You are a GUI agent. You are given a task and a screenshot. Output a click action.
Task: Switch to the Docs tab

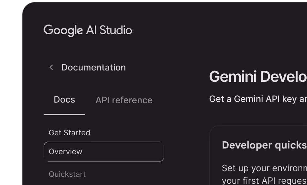64,100
